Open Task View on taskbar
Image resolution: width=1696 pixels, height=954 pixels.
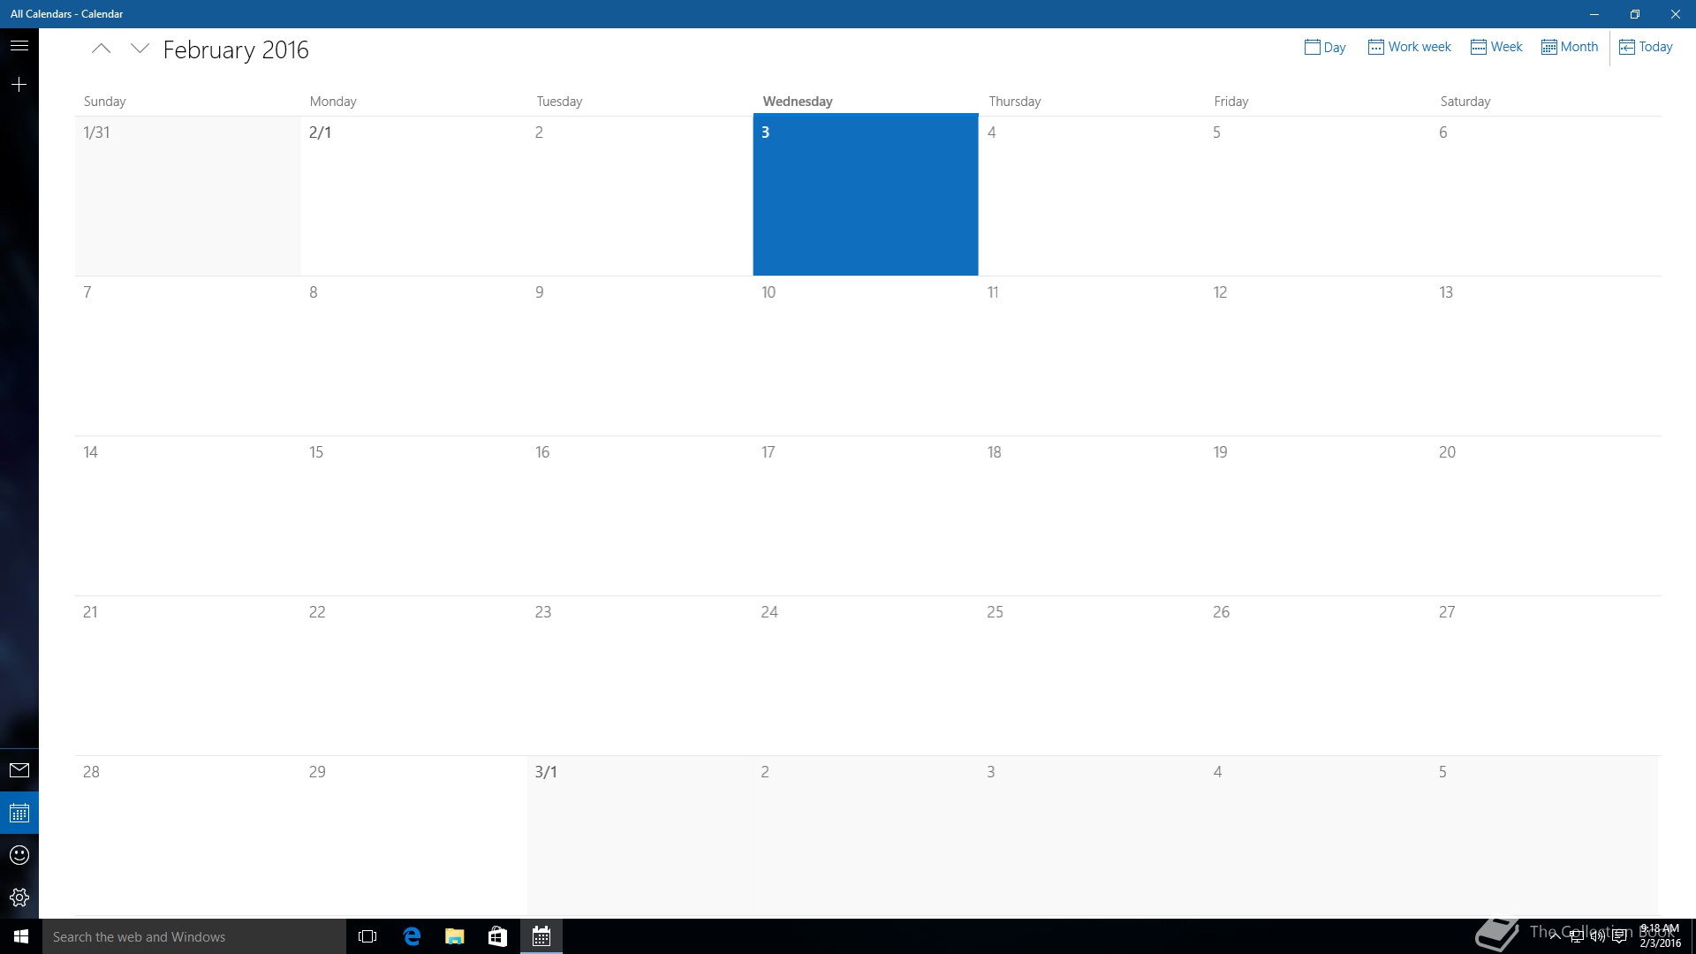367,936
